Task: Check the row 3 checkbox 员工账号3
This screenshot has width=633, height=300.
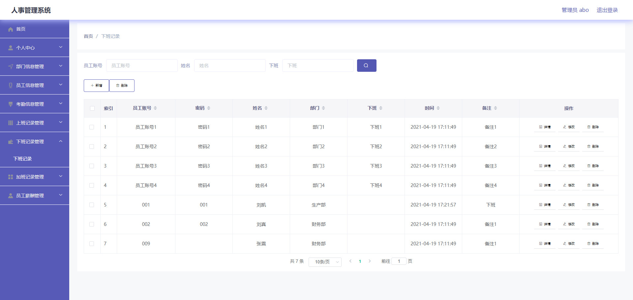Action: pos(92,166)
